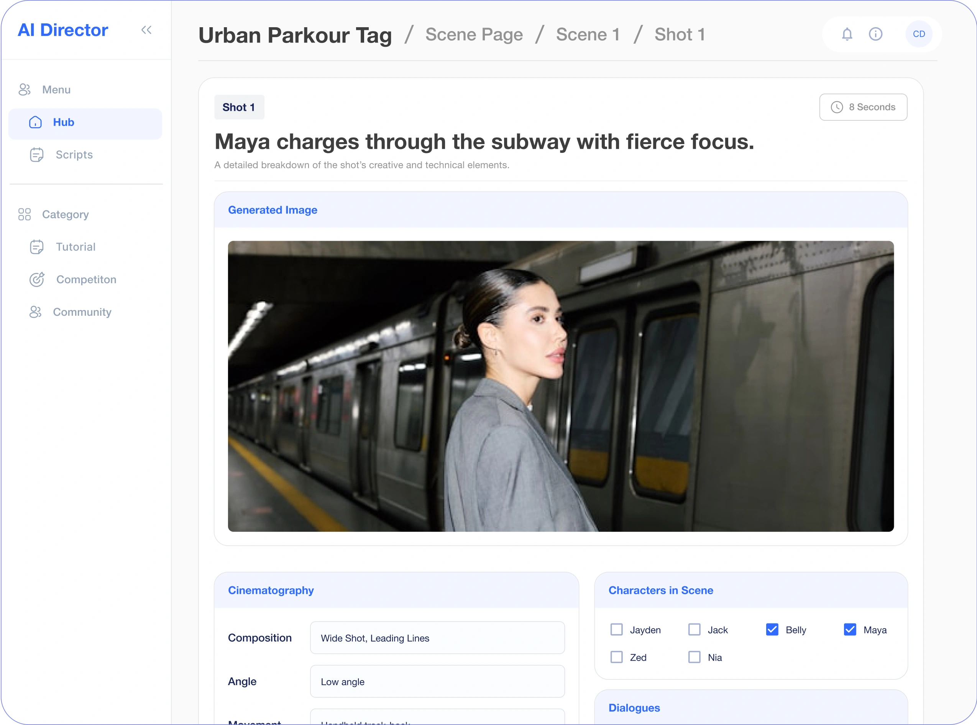This screenshot has width=977, height=725.
Task: Click the Menu section label
Action: [56, 90]
